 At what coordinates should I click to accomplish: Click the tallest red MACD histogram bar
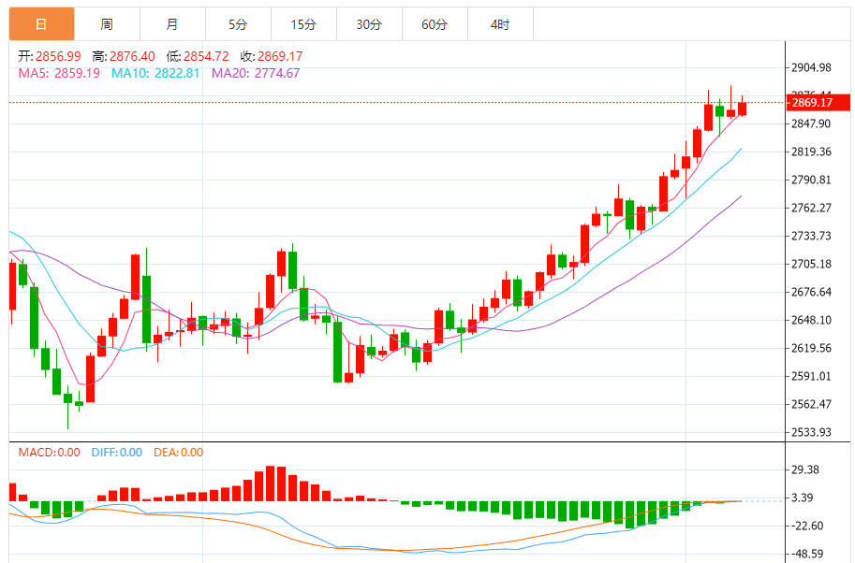point(271,484)
